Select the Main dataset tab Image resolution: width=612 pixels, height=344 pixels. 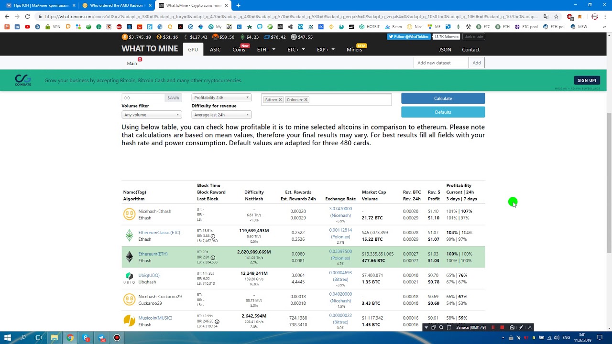click(x=132, y=63)
